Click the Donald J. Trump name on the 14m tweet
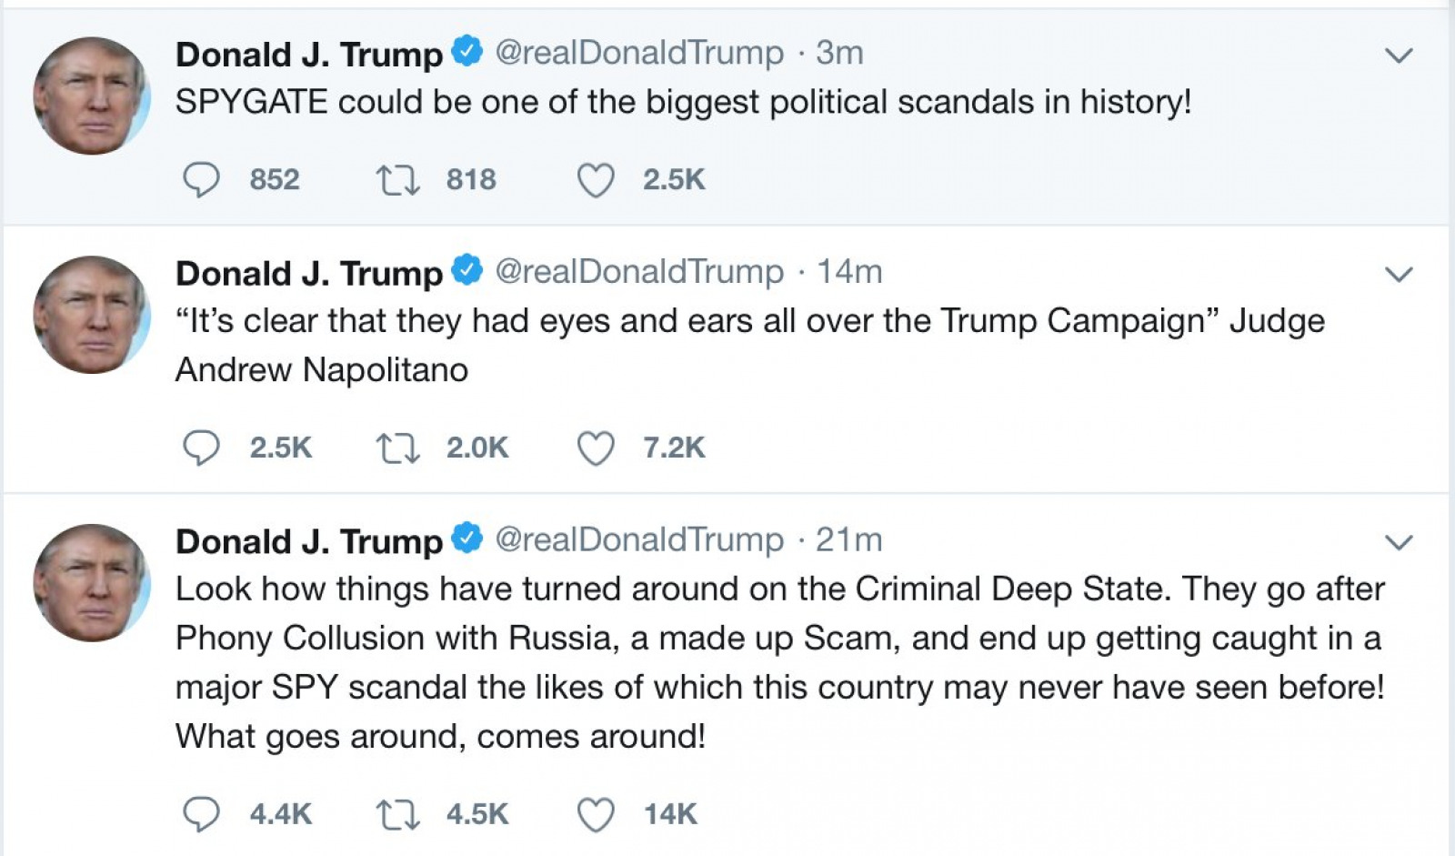 309,272
